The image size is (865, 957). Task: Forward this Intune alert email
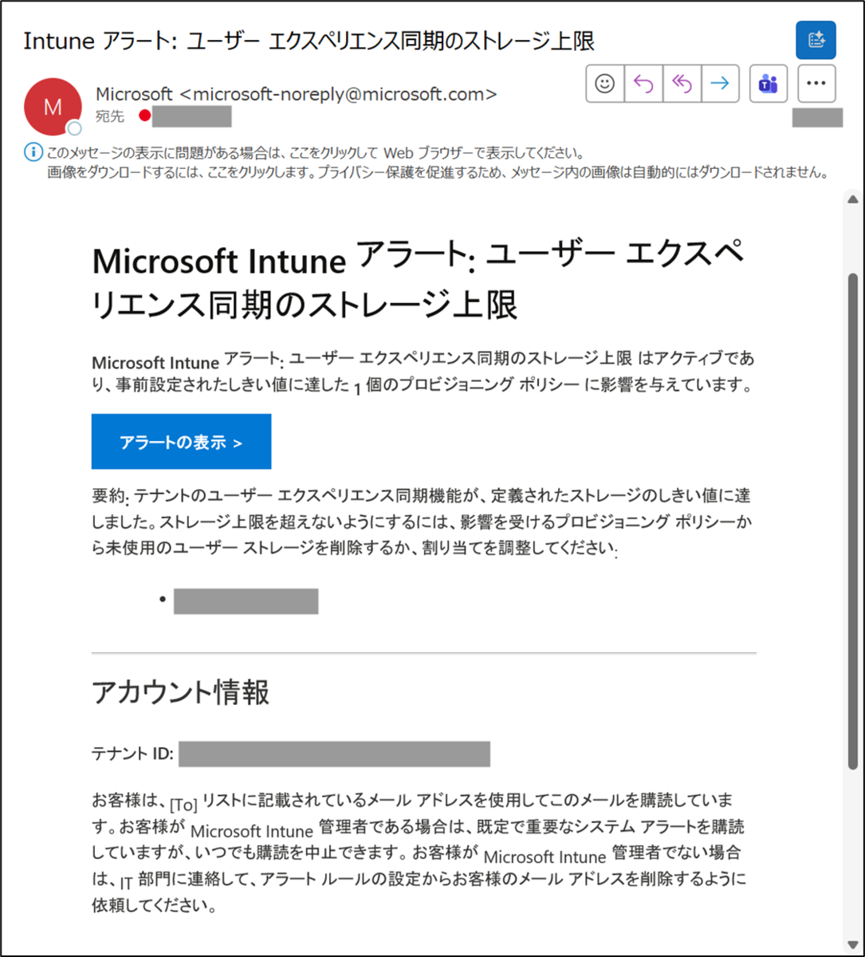click(x=720, y=84)
